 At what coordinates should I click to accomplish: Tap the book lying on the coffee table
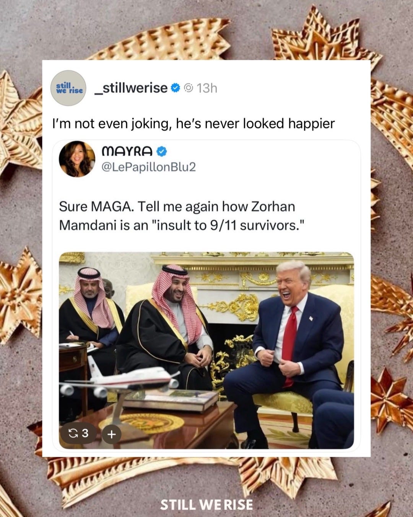(x=171, y=400)
